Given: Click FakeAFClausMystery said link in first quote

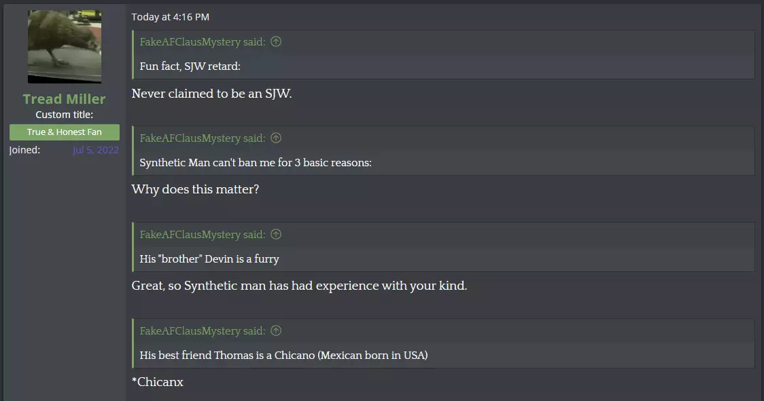Looking at the screenshot, I should click(x=202, y=42).
